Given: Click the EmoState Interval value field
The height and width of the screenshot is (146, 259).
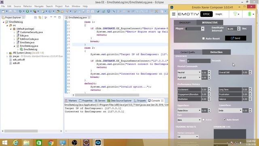Looking at the screenshot, I should (x=232, y=29).
